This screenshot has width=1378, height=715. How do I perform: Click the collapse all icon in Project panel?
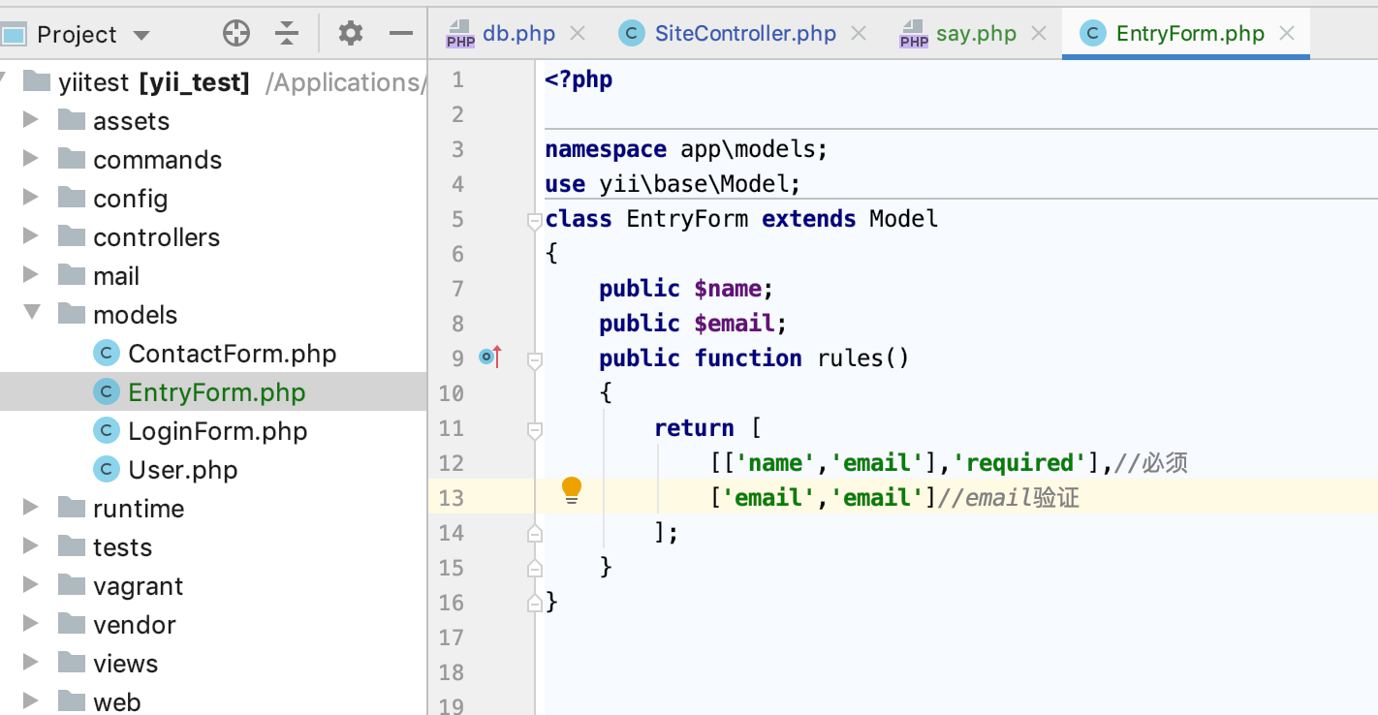[x=287, y=34]
